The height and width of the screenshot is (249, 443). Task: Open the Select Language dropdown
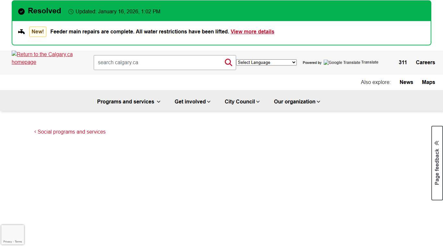266,63
